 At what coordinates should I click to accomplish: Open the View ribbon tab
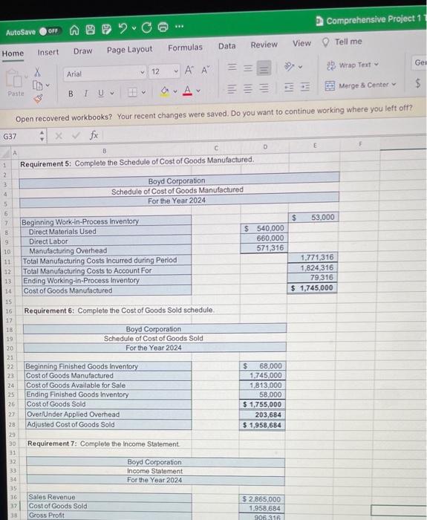tap(301, 43)
